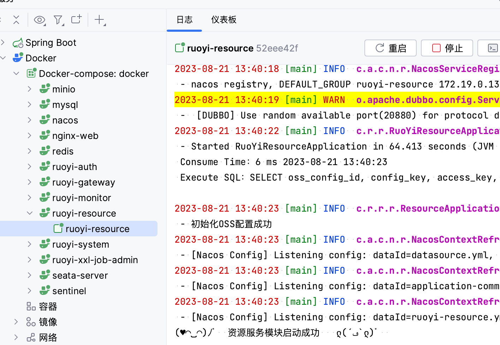Image resolution: width=500 pixels, height=345 pixels.
Task: Select the seata-server service label
Action: pos(80,275)
